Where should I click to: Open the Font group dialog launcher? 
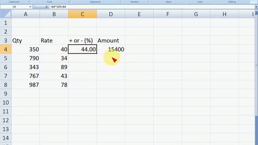[x=69, y=2]
